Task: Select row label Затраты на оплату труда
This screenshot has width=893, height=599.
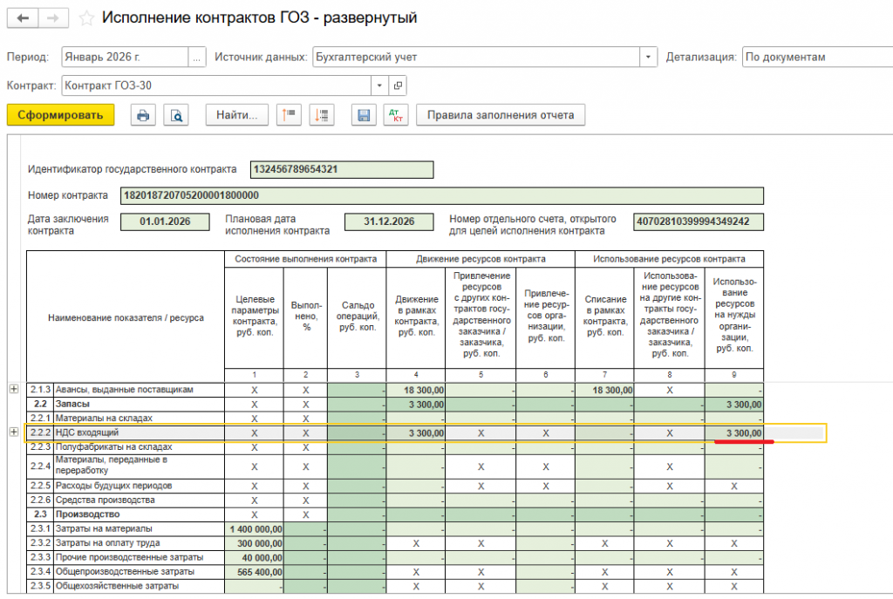Action: coord(107,542)
